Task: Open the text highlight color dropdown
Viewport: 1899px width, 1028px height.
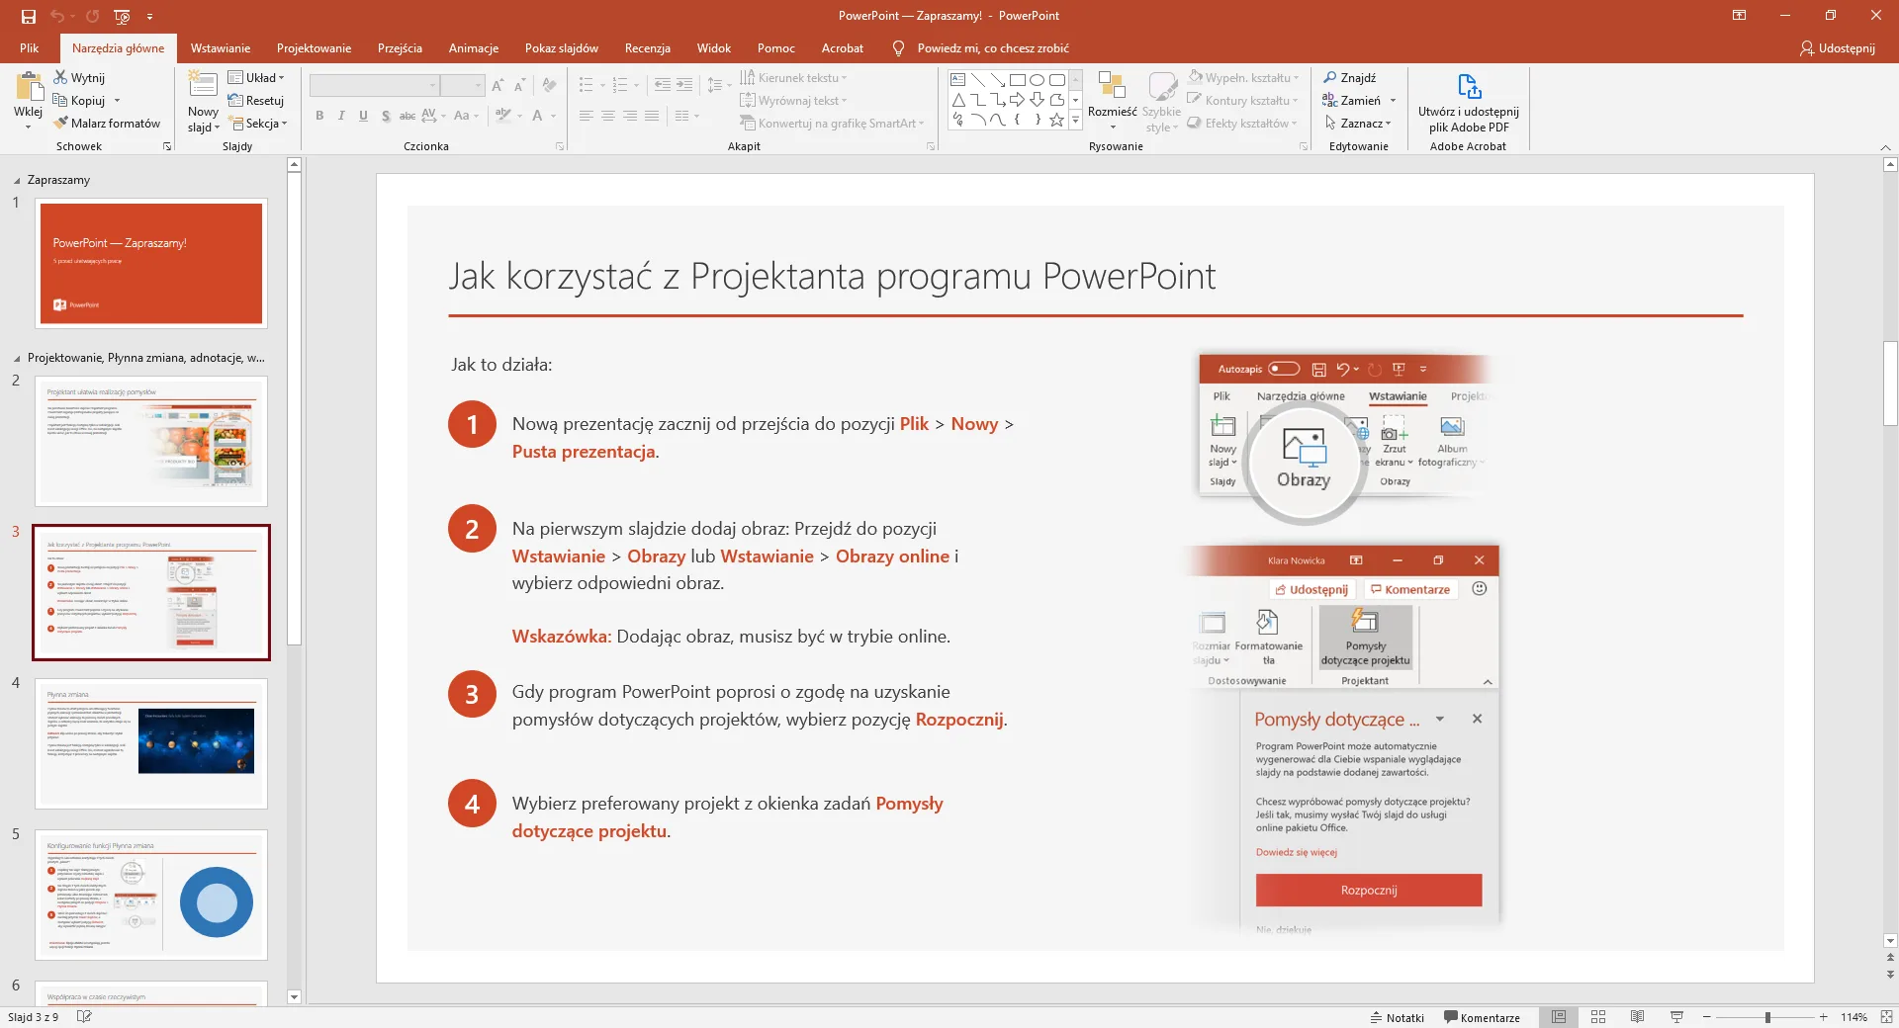Action: [519, 116]
